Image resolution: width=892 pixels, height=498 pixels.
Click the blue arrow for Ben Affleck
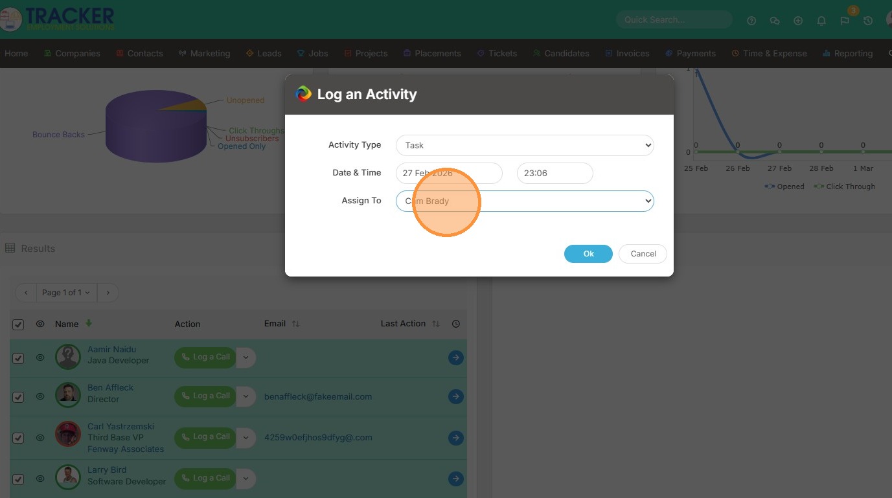[456, 396]
